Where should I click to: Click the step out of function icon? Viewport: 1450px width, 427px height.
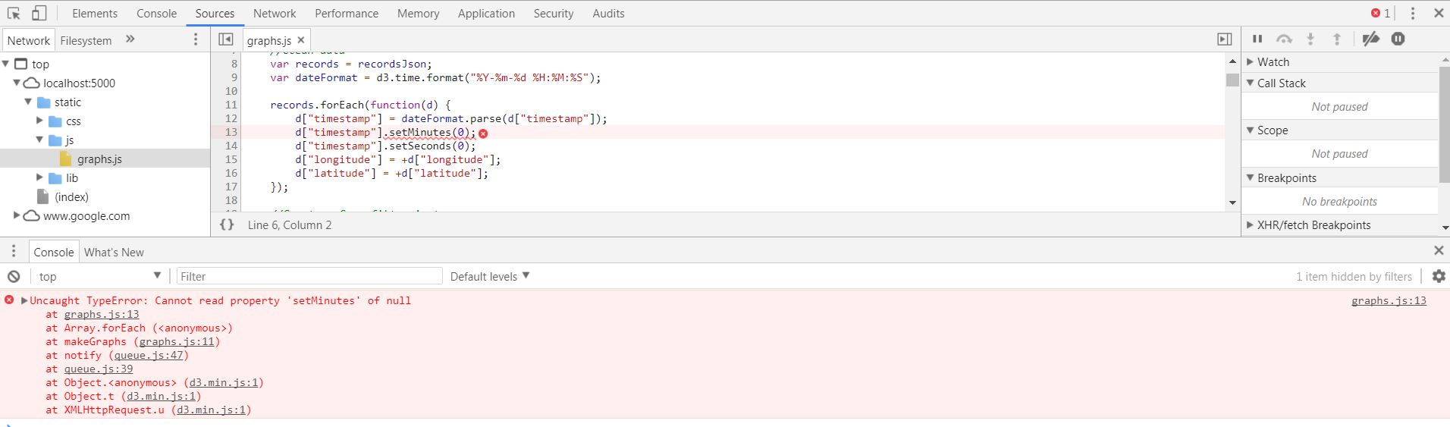coord(1337,39)
